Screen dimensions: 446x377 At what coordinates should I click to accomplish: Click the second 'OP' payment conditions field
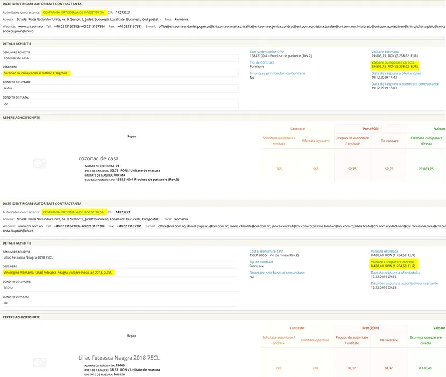point(119,303)
